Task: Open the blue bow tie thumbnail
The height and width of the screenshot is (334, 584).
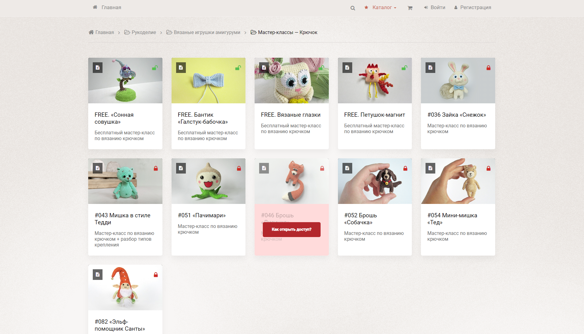Action: pos(208,81)
